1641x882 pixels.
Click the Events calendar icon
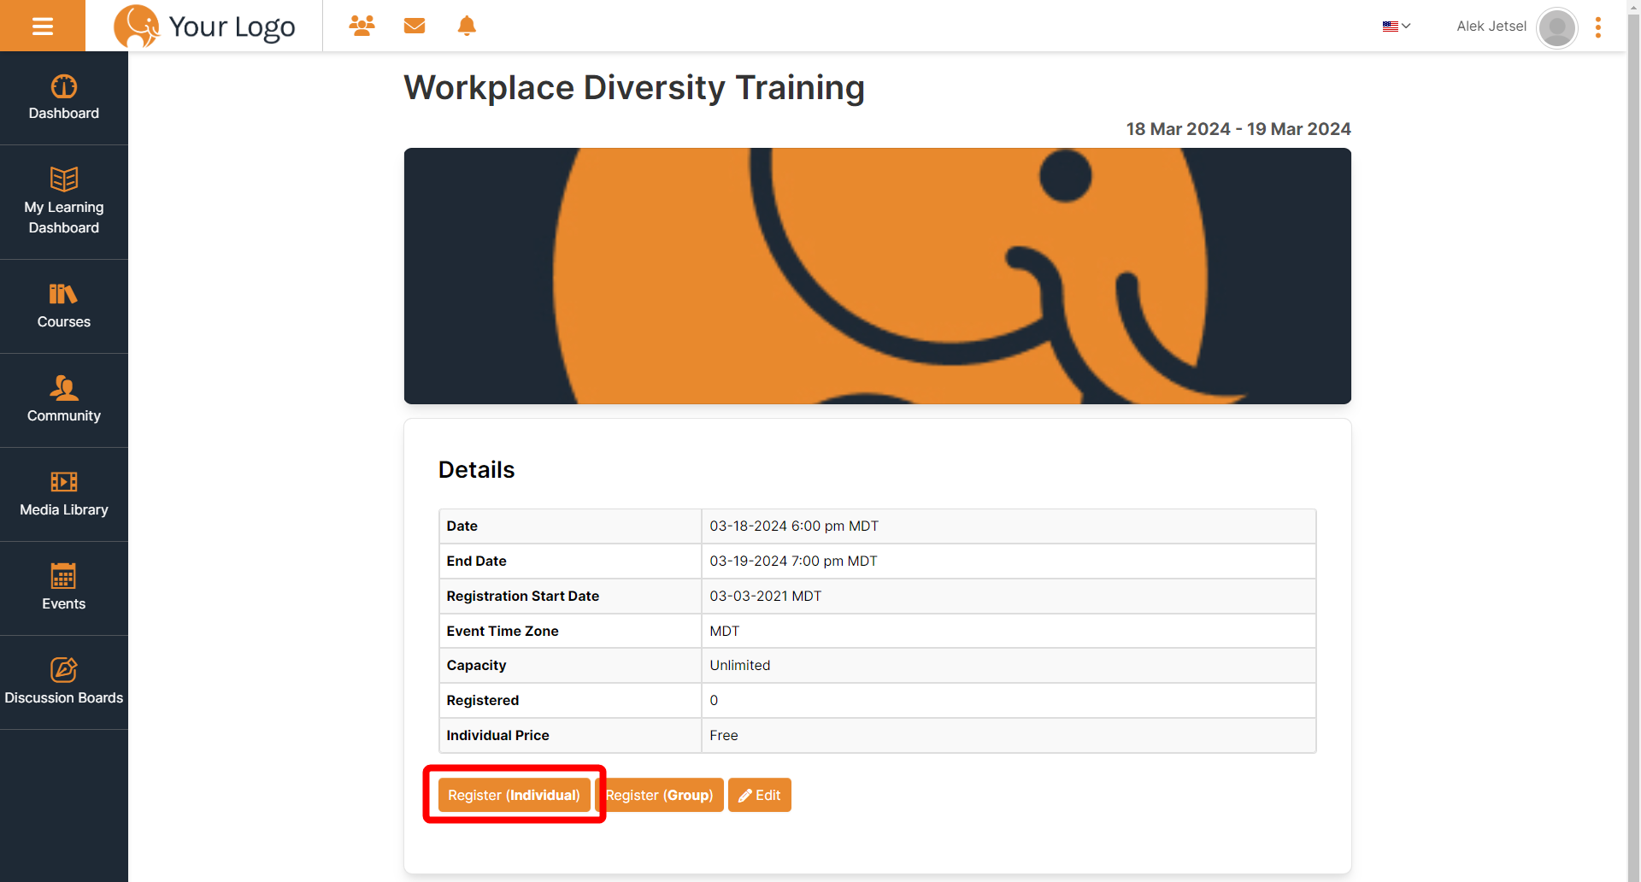(x=64, y=575)
